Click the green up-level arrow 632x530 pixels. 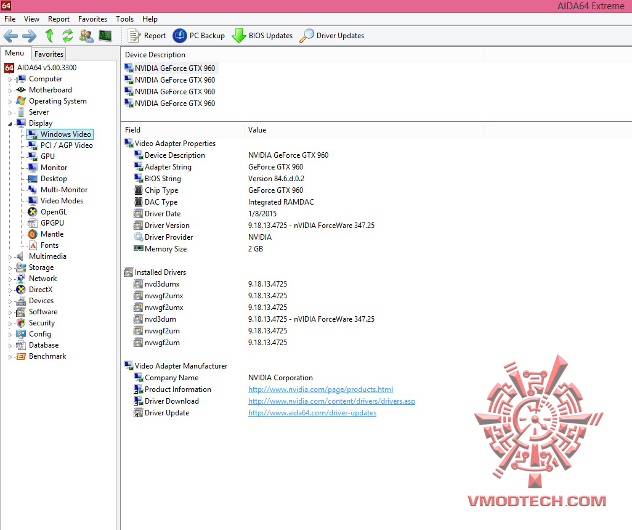tap(49, 36)
